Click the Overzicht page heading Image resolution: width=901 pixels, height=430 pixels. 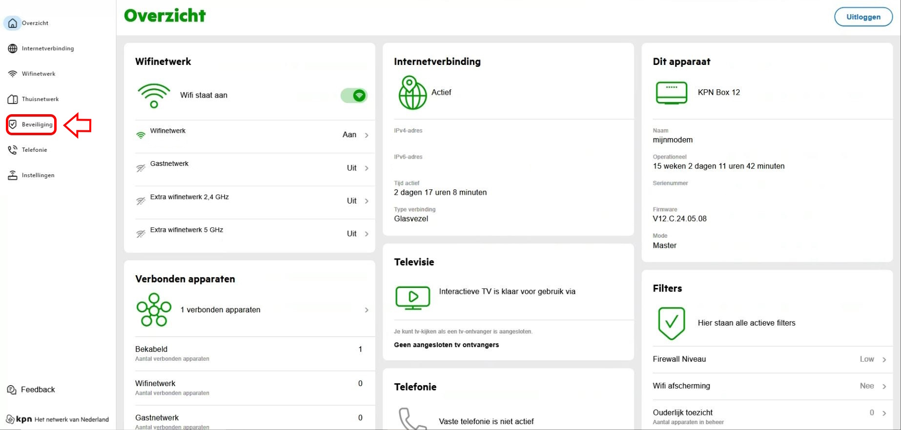(x=165, y=16)
